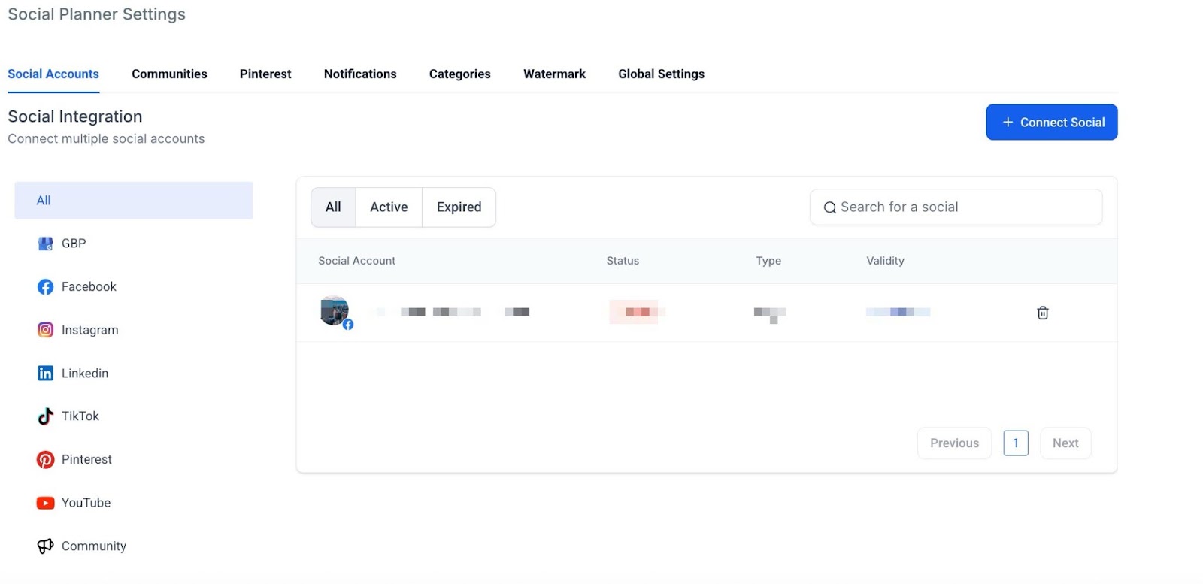Select the Pinterest logo in sidebar
Viewport: 1203px width, 584px height.
45,460
